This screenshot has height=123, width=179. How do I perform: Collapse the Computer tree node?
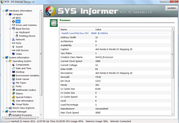pyautogui.click(x=7, y=14)
